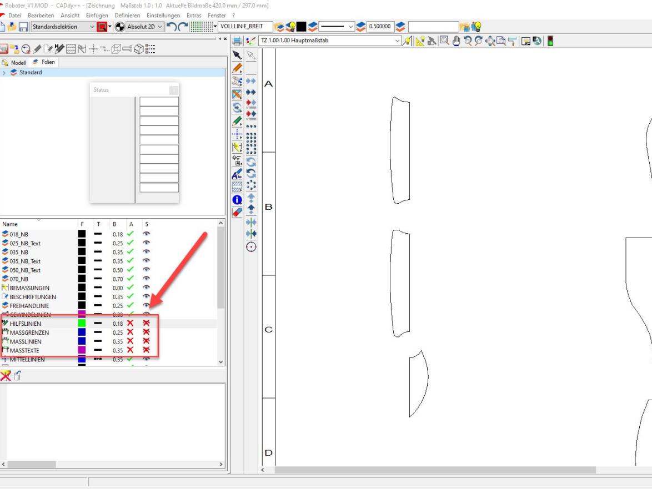Image resolution: width=652 pixels, height=489 pixels.
Task: Expand the Standard tree node
Action: tap(4, 73)
